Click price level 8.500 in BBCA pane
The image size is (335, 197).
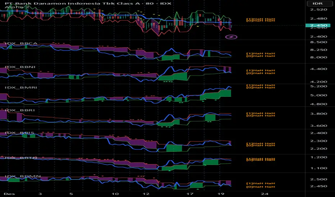point(318,42)
